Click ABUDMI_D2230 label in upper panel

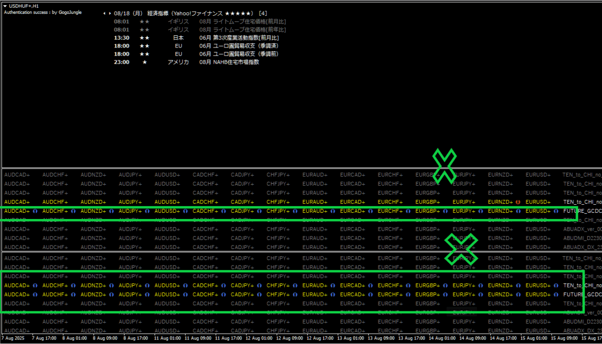[x=582, y=238]
